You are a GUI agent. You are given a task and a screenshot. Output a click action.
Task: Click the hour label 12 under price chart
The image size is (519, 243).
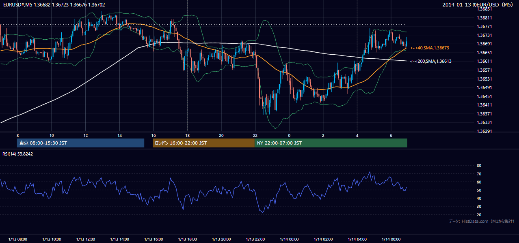click(85, 135)
